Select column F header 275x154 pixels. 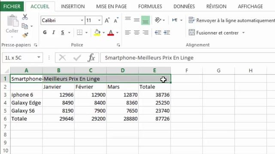pyautogui.click(x=186, y=71)
